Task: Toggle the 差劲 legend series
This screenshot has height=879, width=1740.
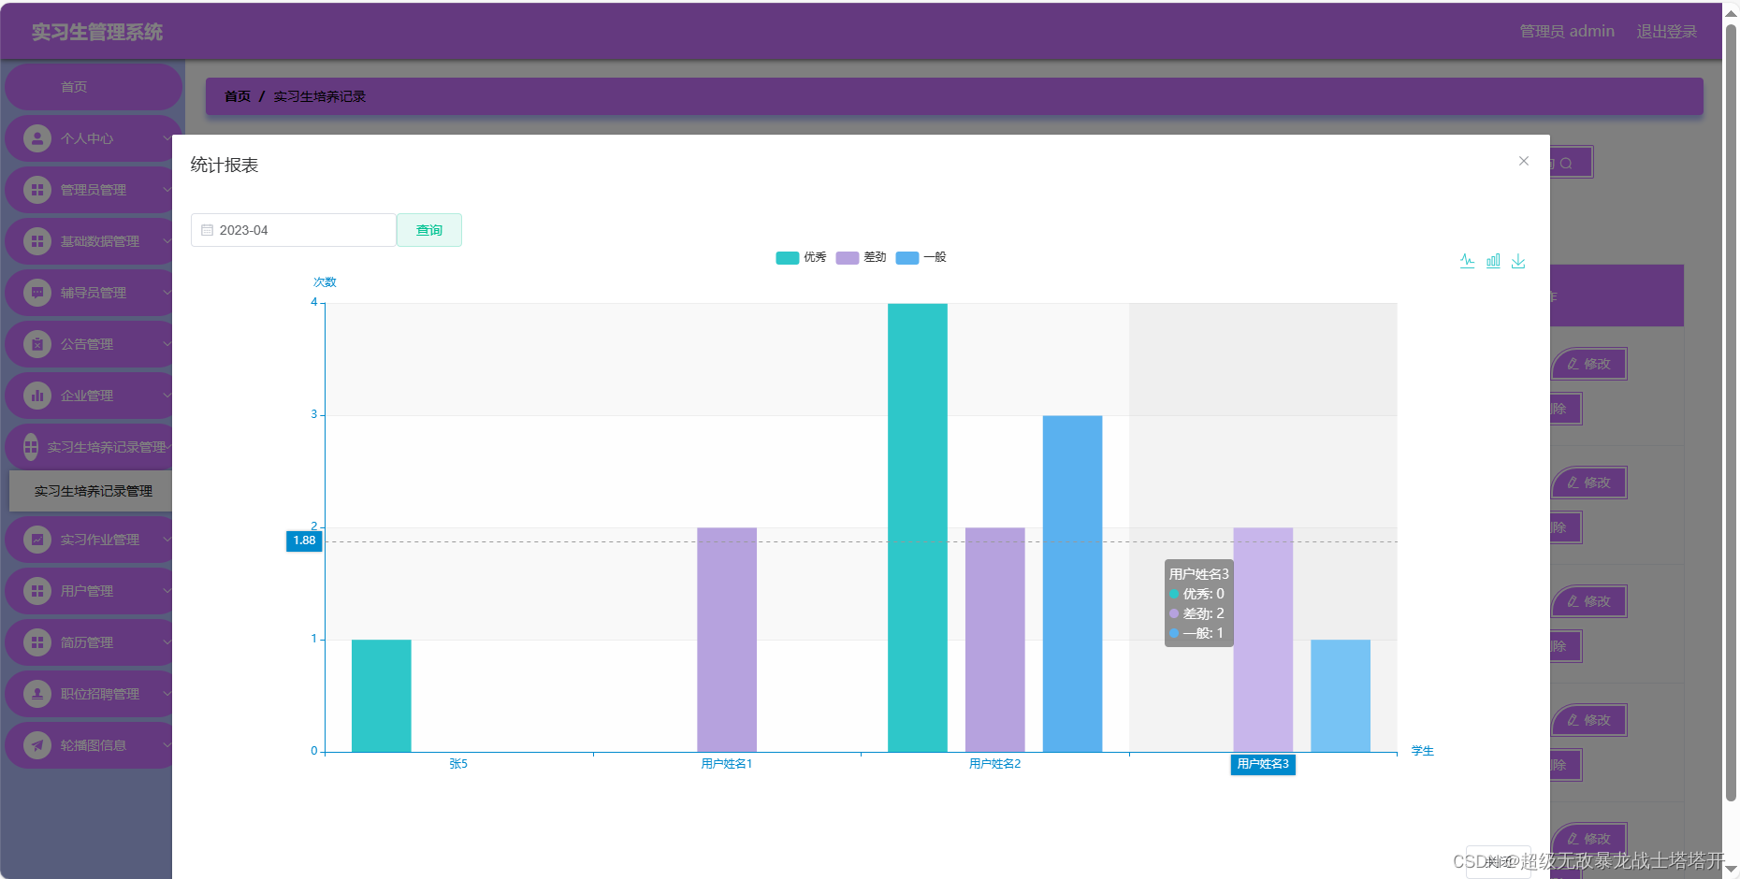Action: 861,257
